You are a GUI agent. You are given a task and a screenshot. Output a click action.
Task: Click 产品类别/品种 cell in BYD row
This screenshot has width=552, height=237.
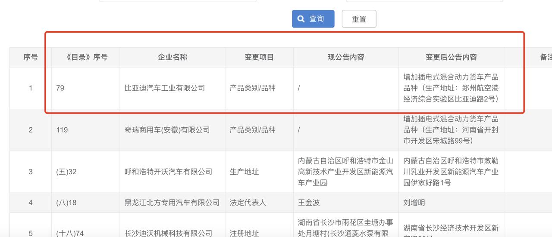click(259, 88)
